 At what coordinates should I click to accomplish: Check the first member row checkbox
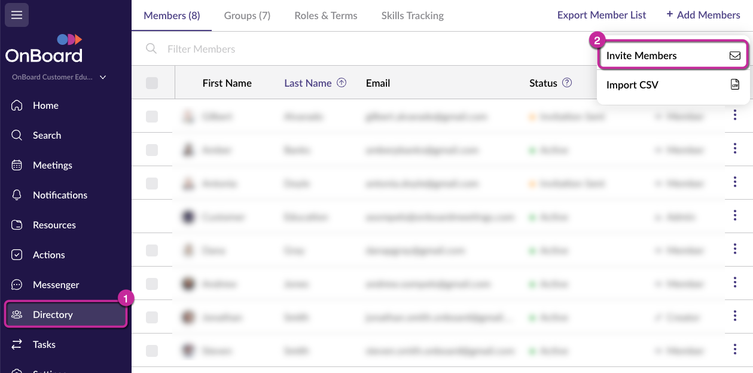point(152,117)
